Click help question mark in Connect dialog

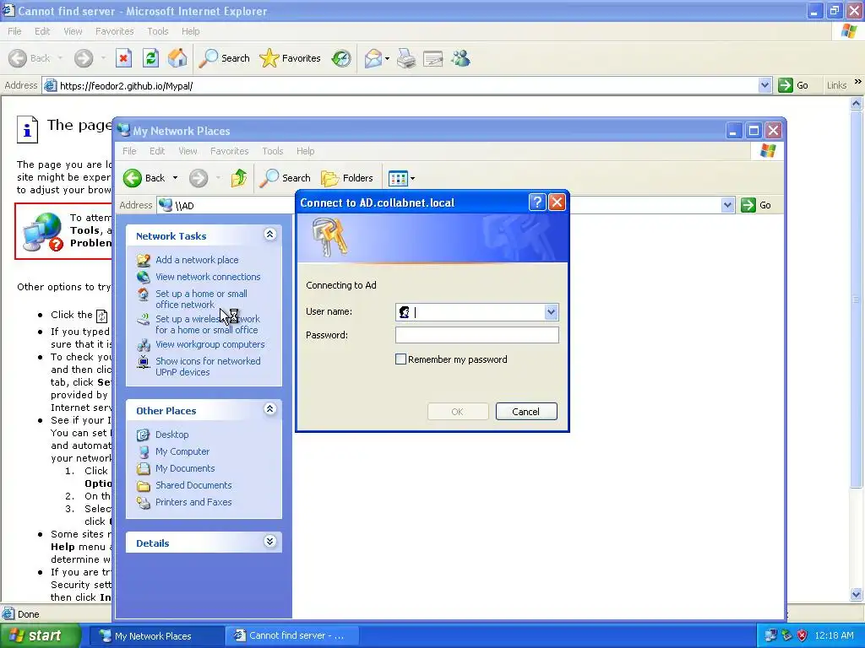click(537, 202)
